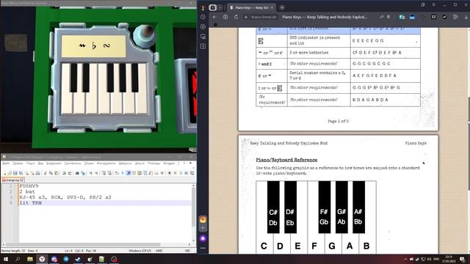Viewport: 470px width, 264px height.
Task: Click the 'F#/Gb' black key in reference graphic
Action: (x=325, y=207)
